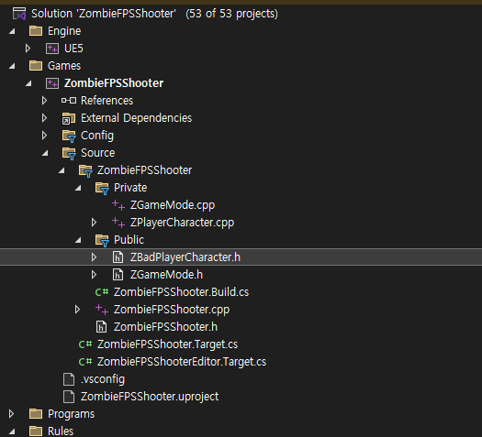Click the header icon of ZGameMode.h

(x=118, y=275)
